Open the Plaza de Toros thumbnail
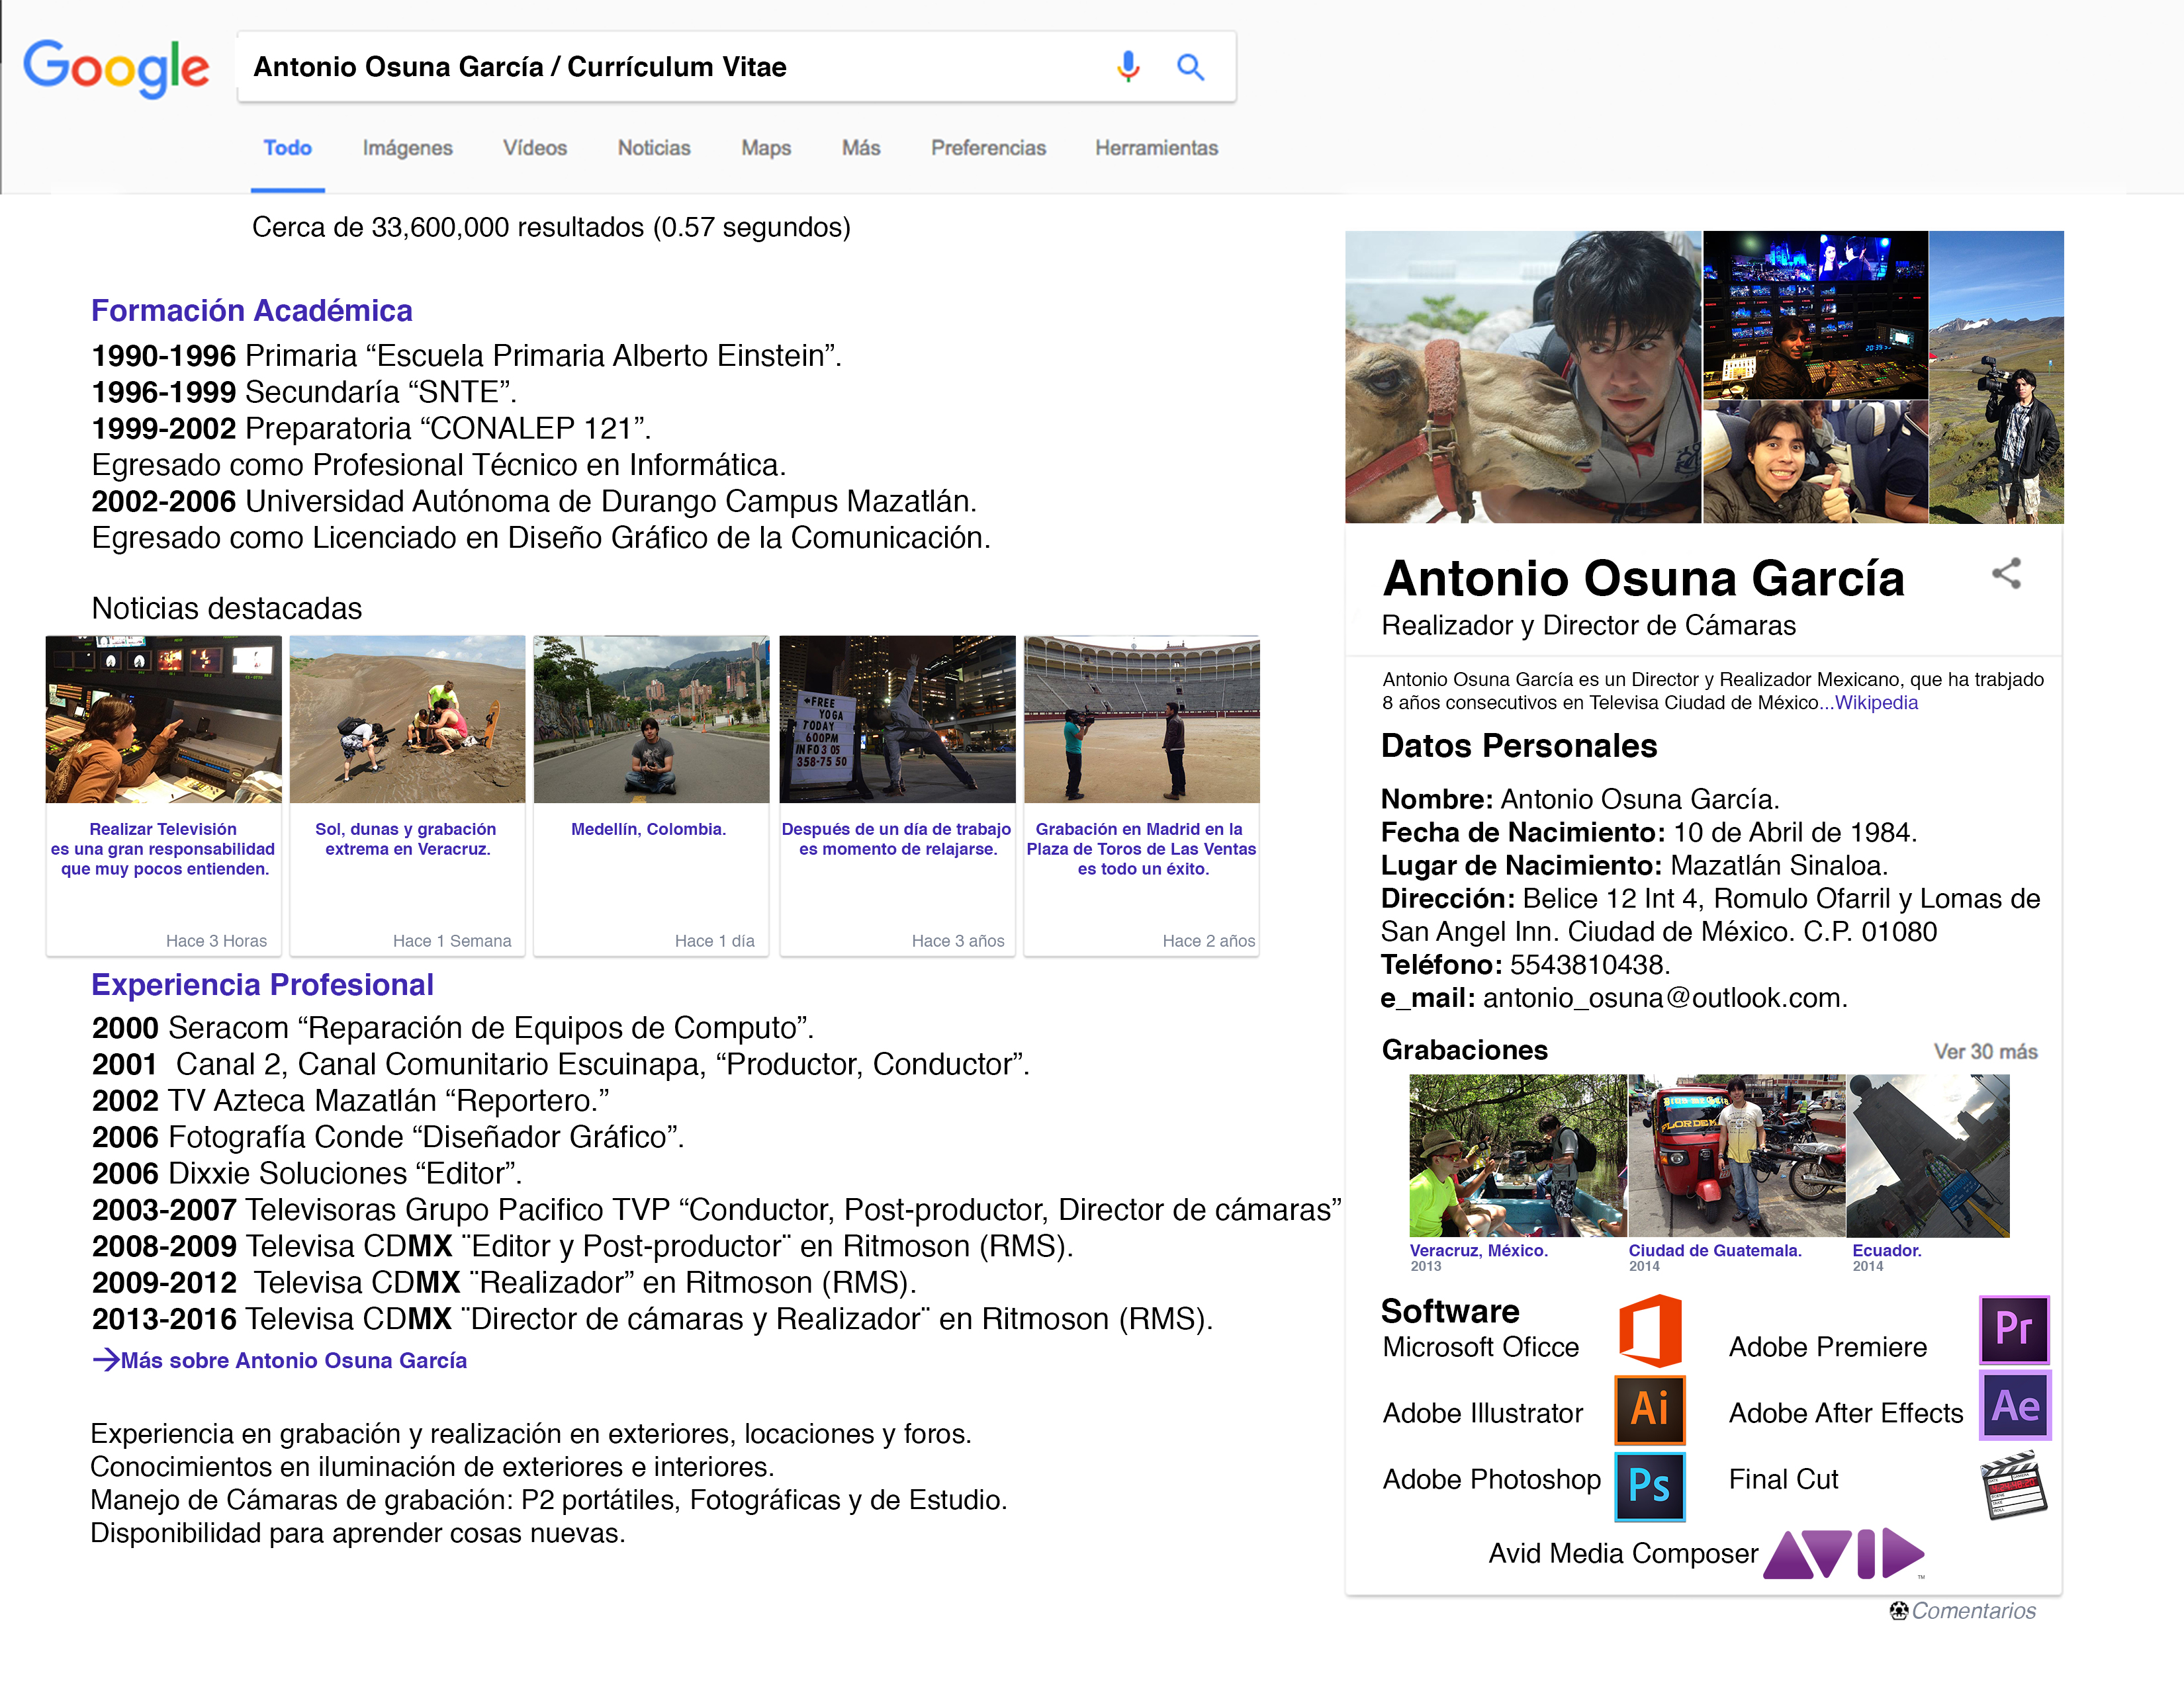This screenshot has height=1687, width=2184. pyautogui.click(x=1141, y=718)
